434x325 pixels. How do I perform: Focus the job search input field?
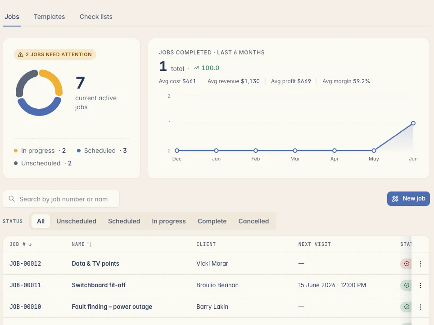tap(61, 199)
